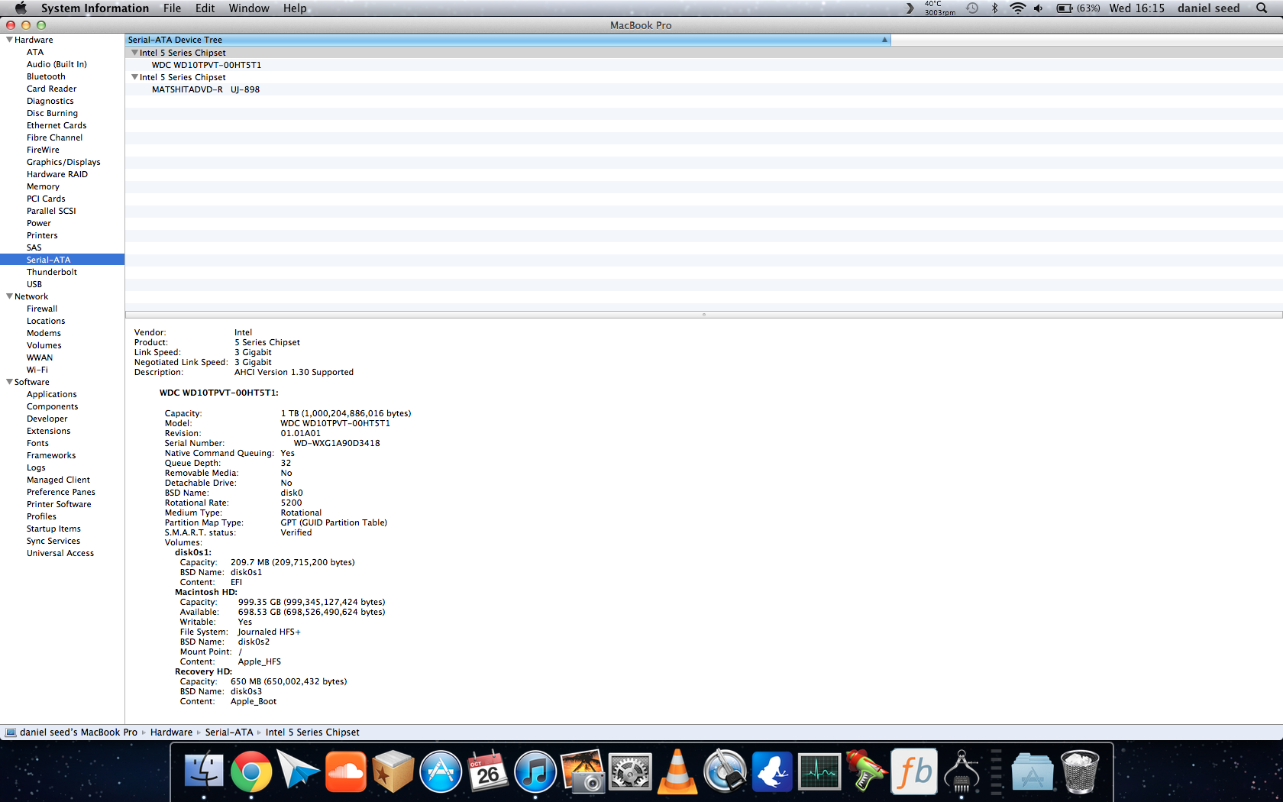The image size is (1283, 802).
Task: Collapse the Software section
Action: pyautogui.click(x=9, y=382)
